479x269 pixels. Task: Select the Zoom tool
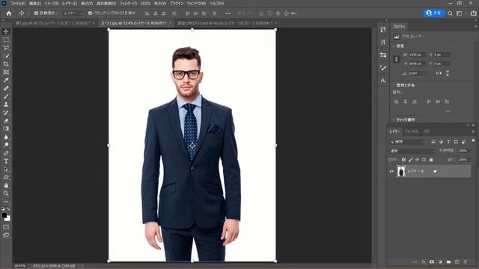[x=6, y=194]
